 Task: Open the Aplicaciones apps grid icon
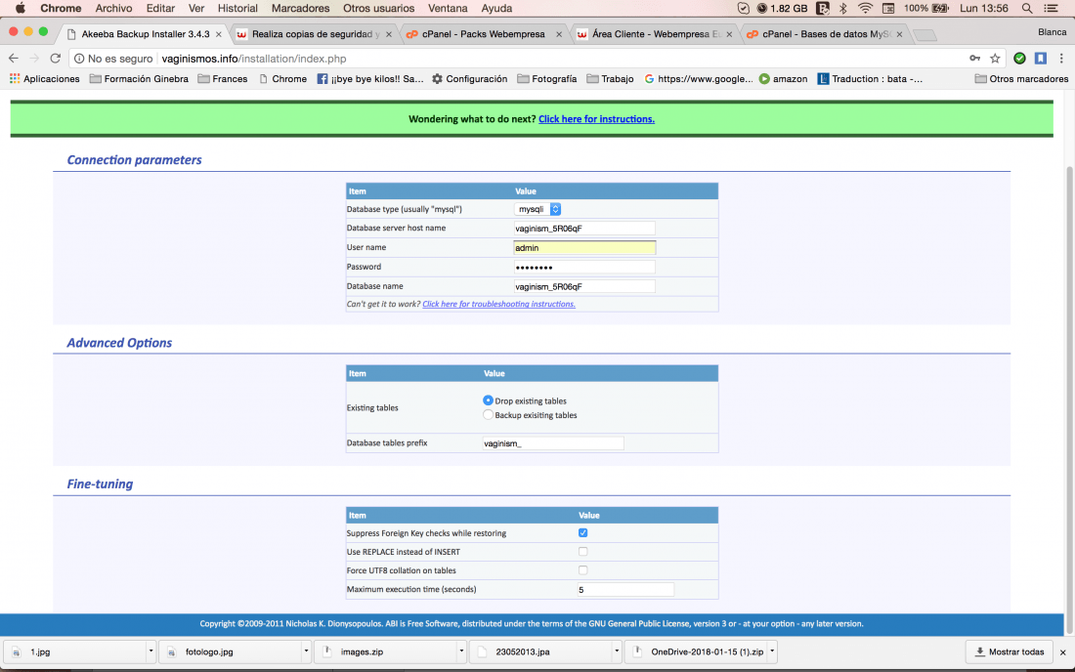[15, 79]
